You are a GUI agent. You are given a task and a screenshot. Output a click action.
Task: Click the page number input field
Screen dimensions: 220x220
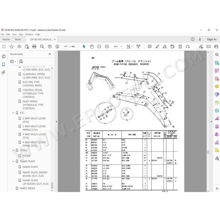[x=66, y=47]
